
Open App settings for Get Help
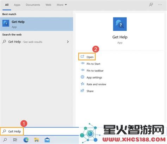[91, 77]
